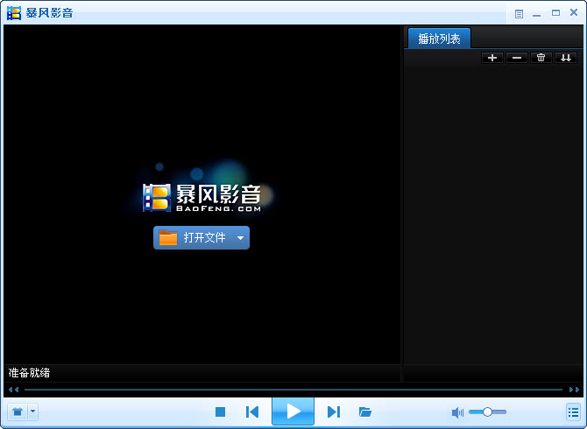Viewport: 587px width, 429px height.
Task: Click the fast forward arrows at seek bar end
Action: [574, 389]
